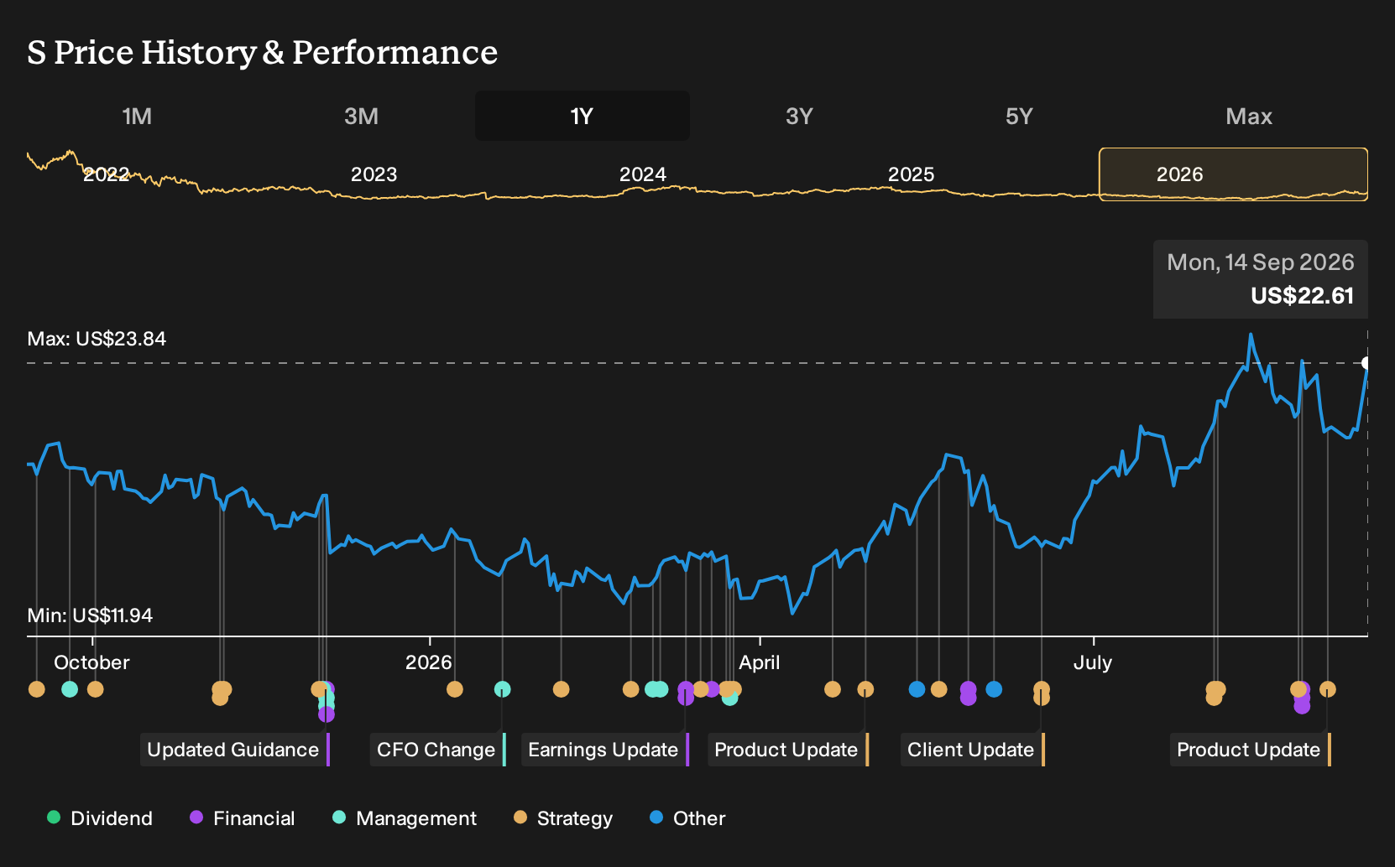This screenshot has width=1395, height=867.
Task: Click the last strategy marker above Product Update
Action: (x=1327, y=689)
